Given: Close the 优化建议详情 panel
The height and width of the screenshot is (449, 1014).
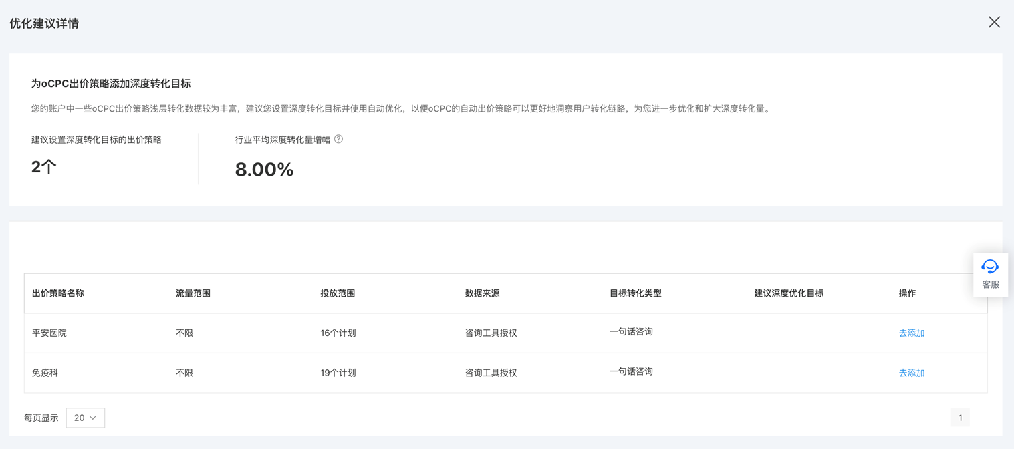Looking at the screenshot, I should pos(994,22).
